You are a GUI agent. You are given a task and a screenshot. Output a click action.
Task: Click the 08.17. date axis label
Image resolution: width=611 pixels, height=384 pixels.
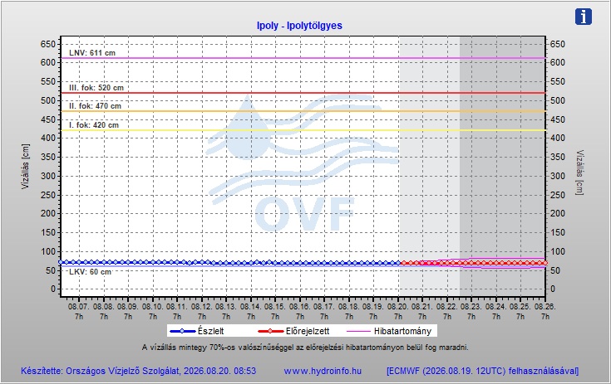click(x=324, y=307)
